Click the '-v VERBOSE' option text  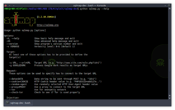tap(13, 46)
